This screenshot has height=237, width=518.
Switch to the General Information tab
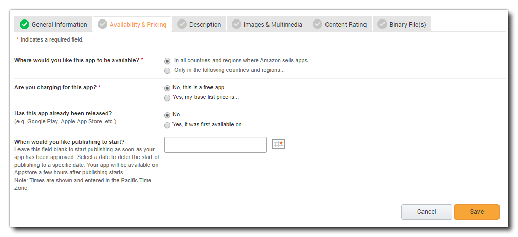(x=59, y=24)
